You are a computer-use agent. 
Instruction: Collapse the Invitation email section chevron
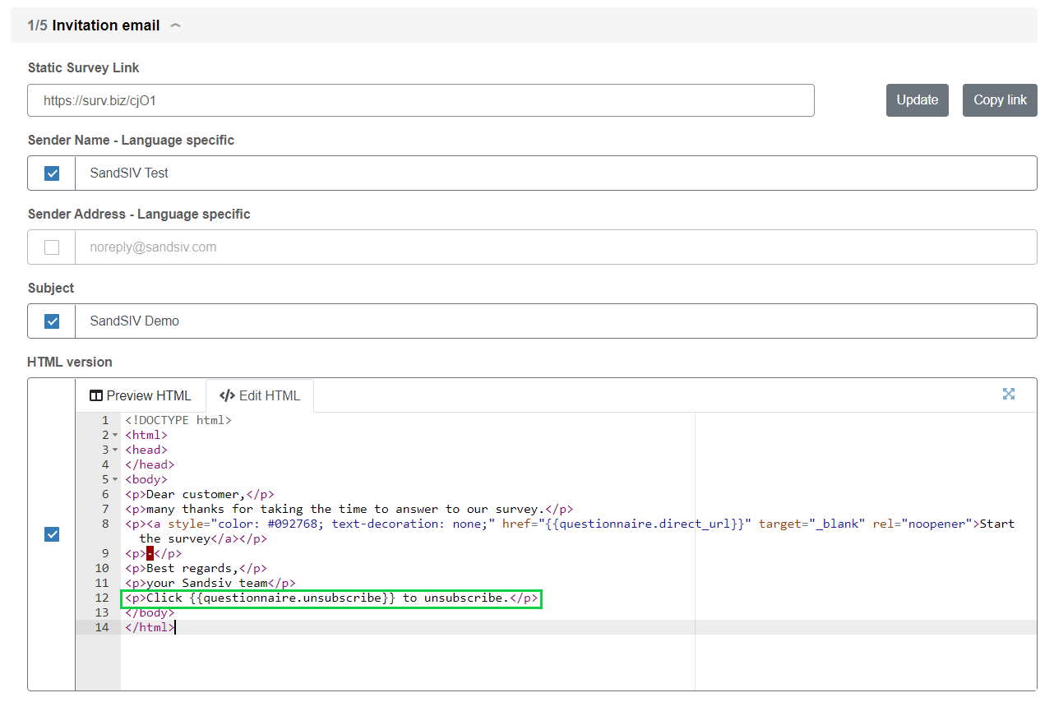coord(175,25)
